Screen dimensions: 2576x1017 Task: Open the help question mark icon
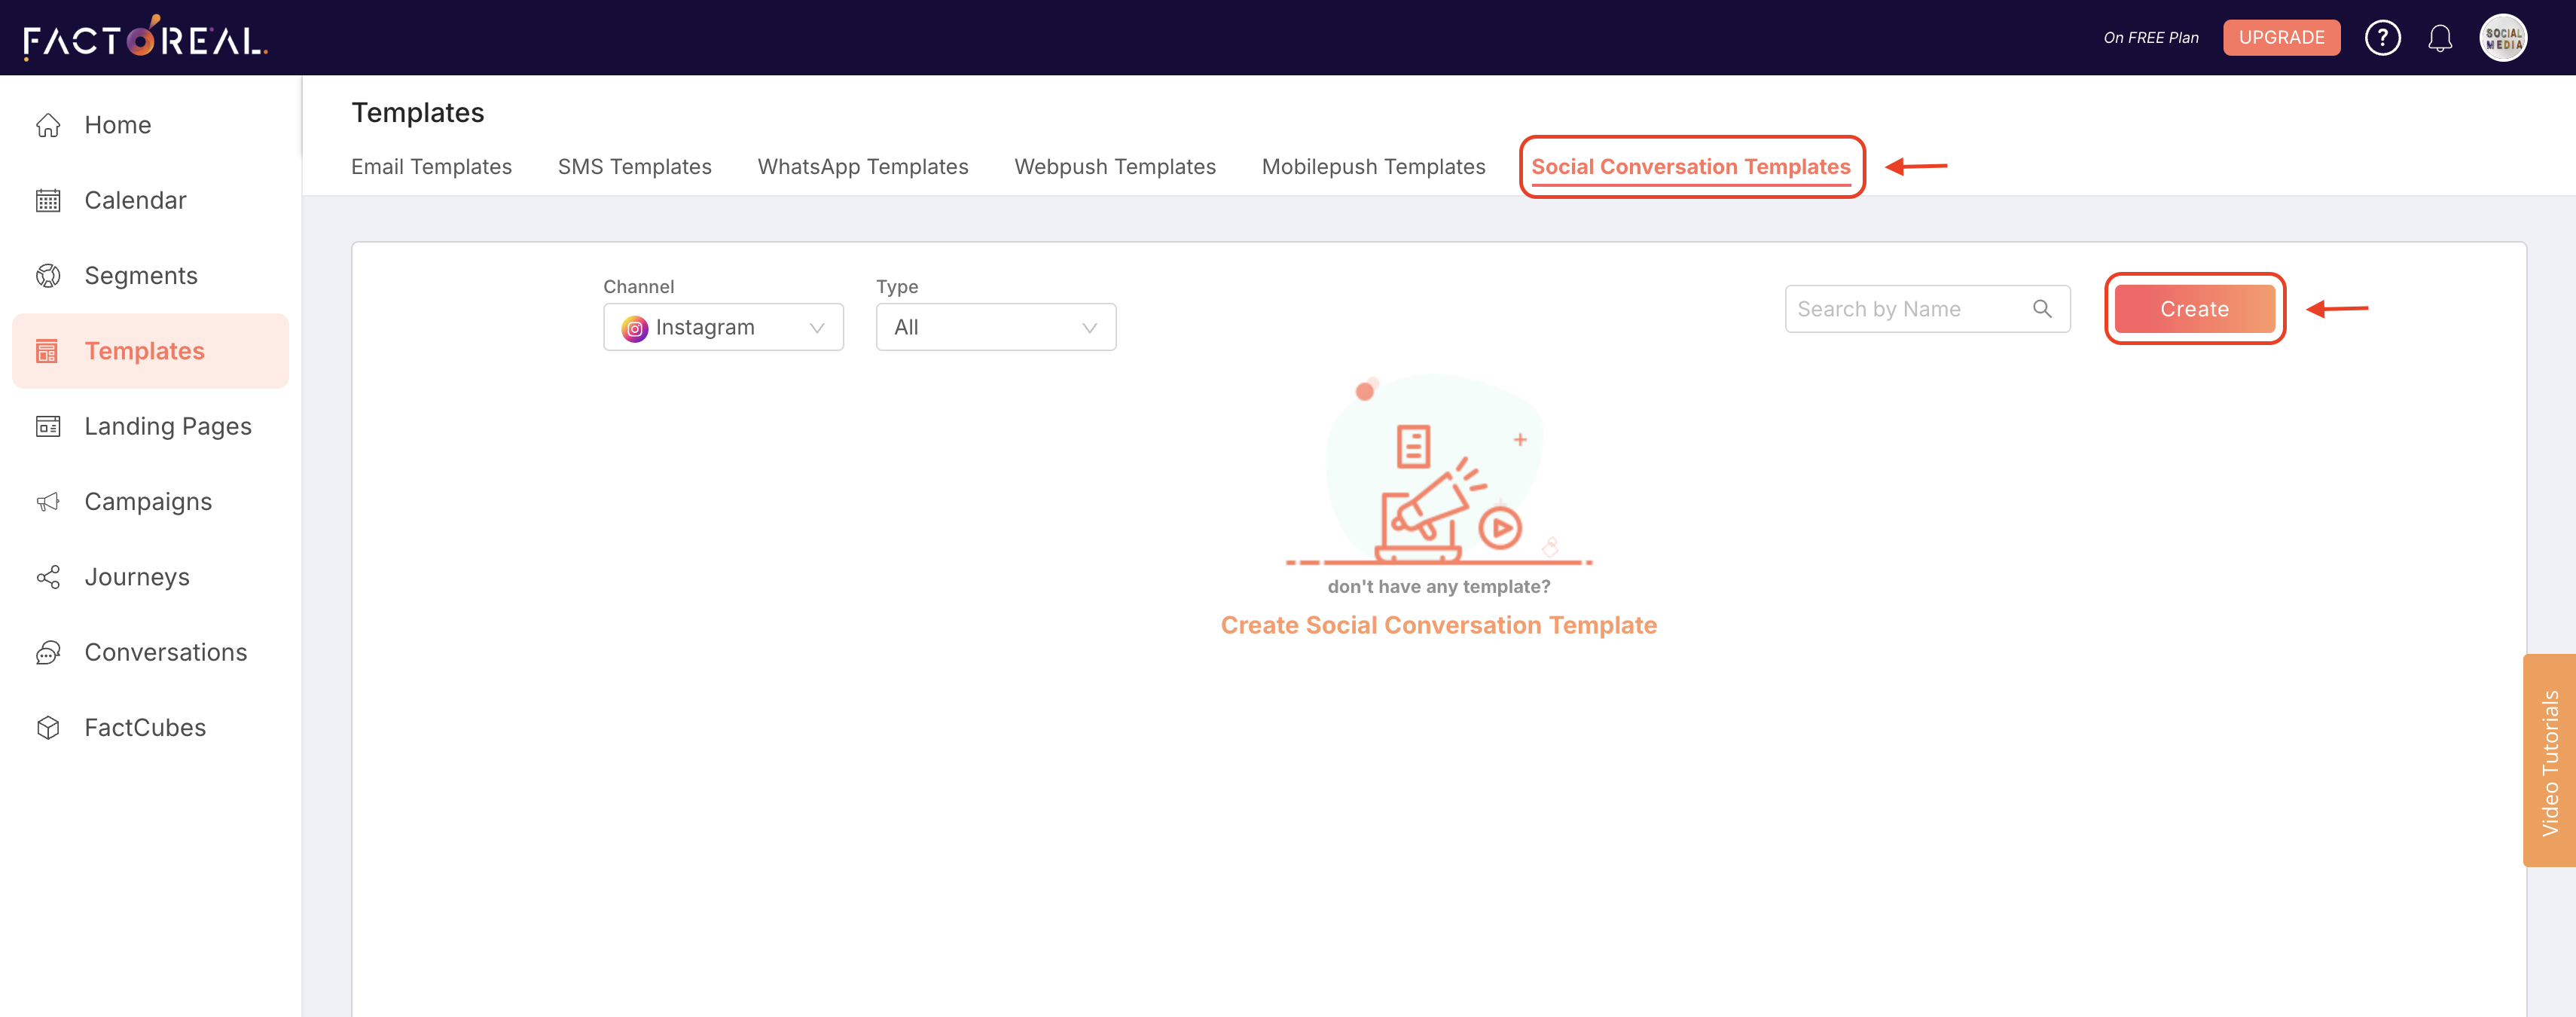[x=2382, y=38]
